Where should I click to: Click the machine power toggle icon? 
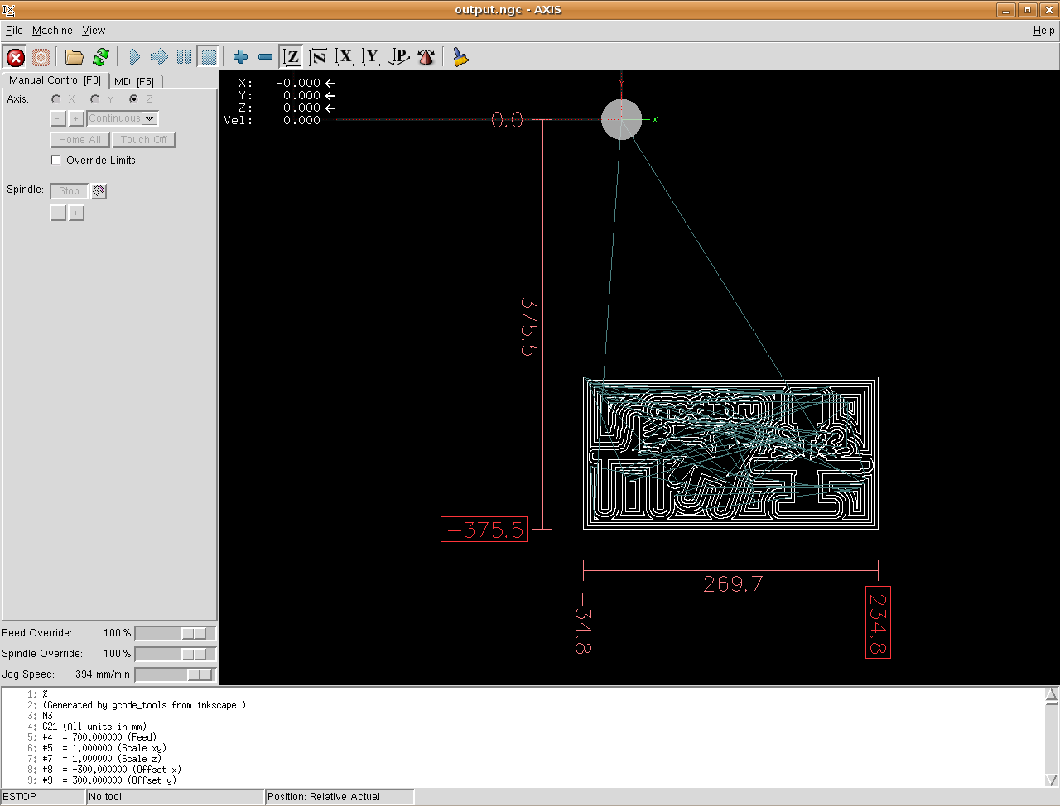41,57
